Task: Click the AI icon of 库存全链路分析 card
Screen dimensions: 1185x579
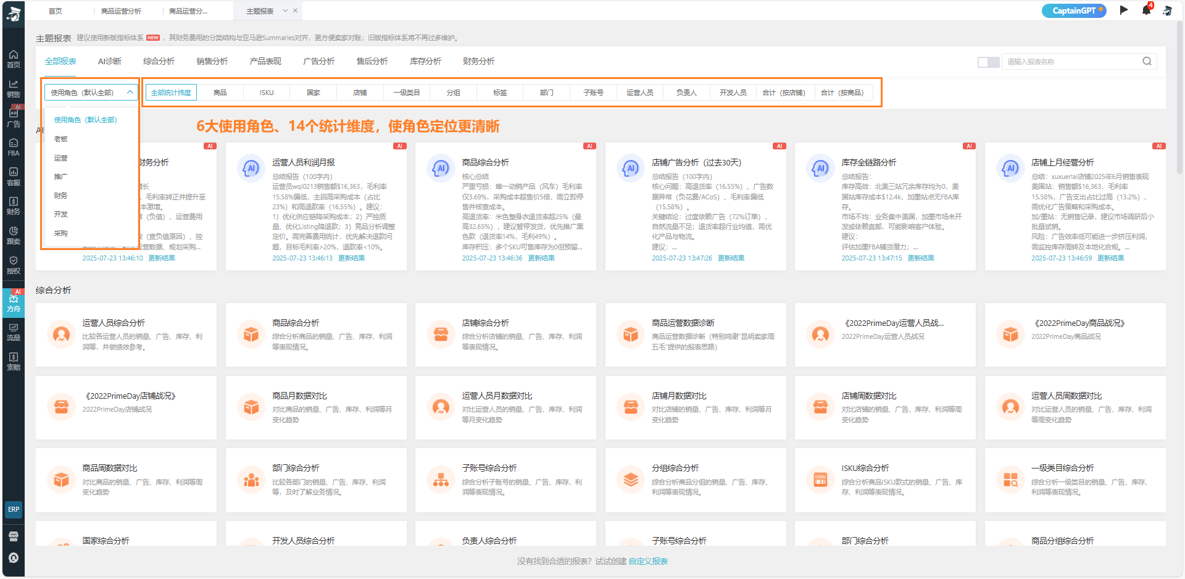Action: (x=820, y=168)
